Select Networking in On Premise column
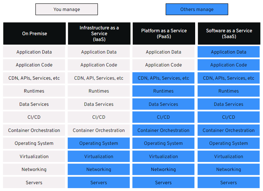Viewport: 263px width, 191px height. 34,169
